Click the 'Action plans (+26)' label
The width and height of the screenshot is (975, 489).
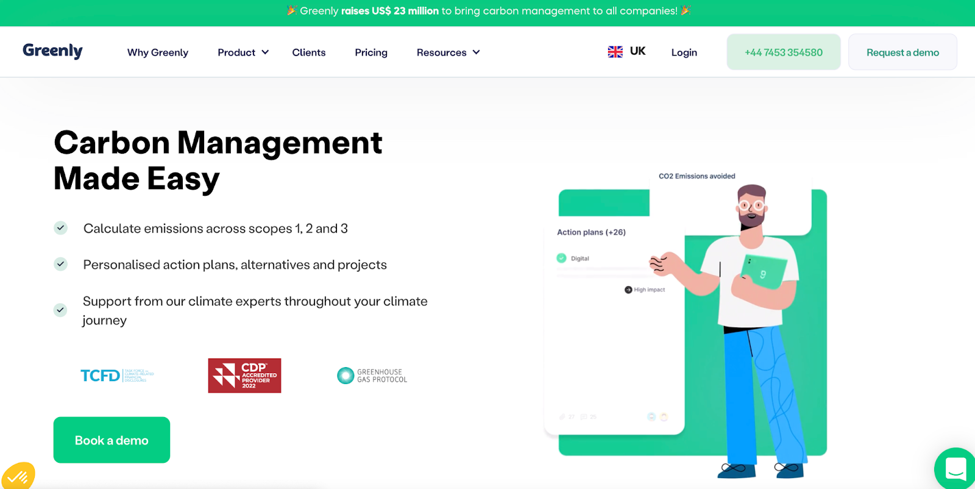tap(591, 232)
